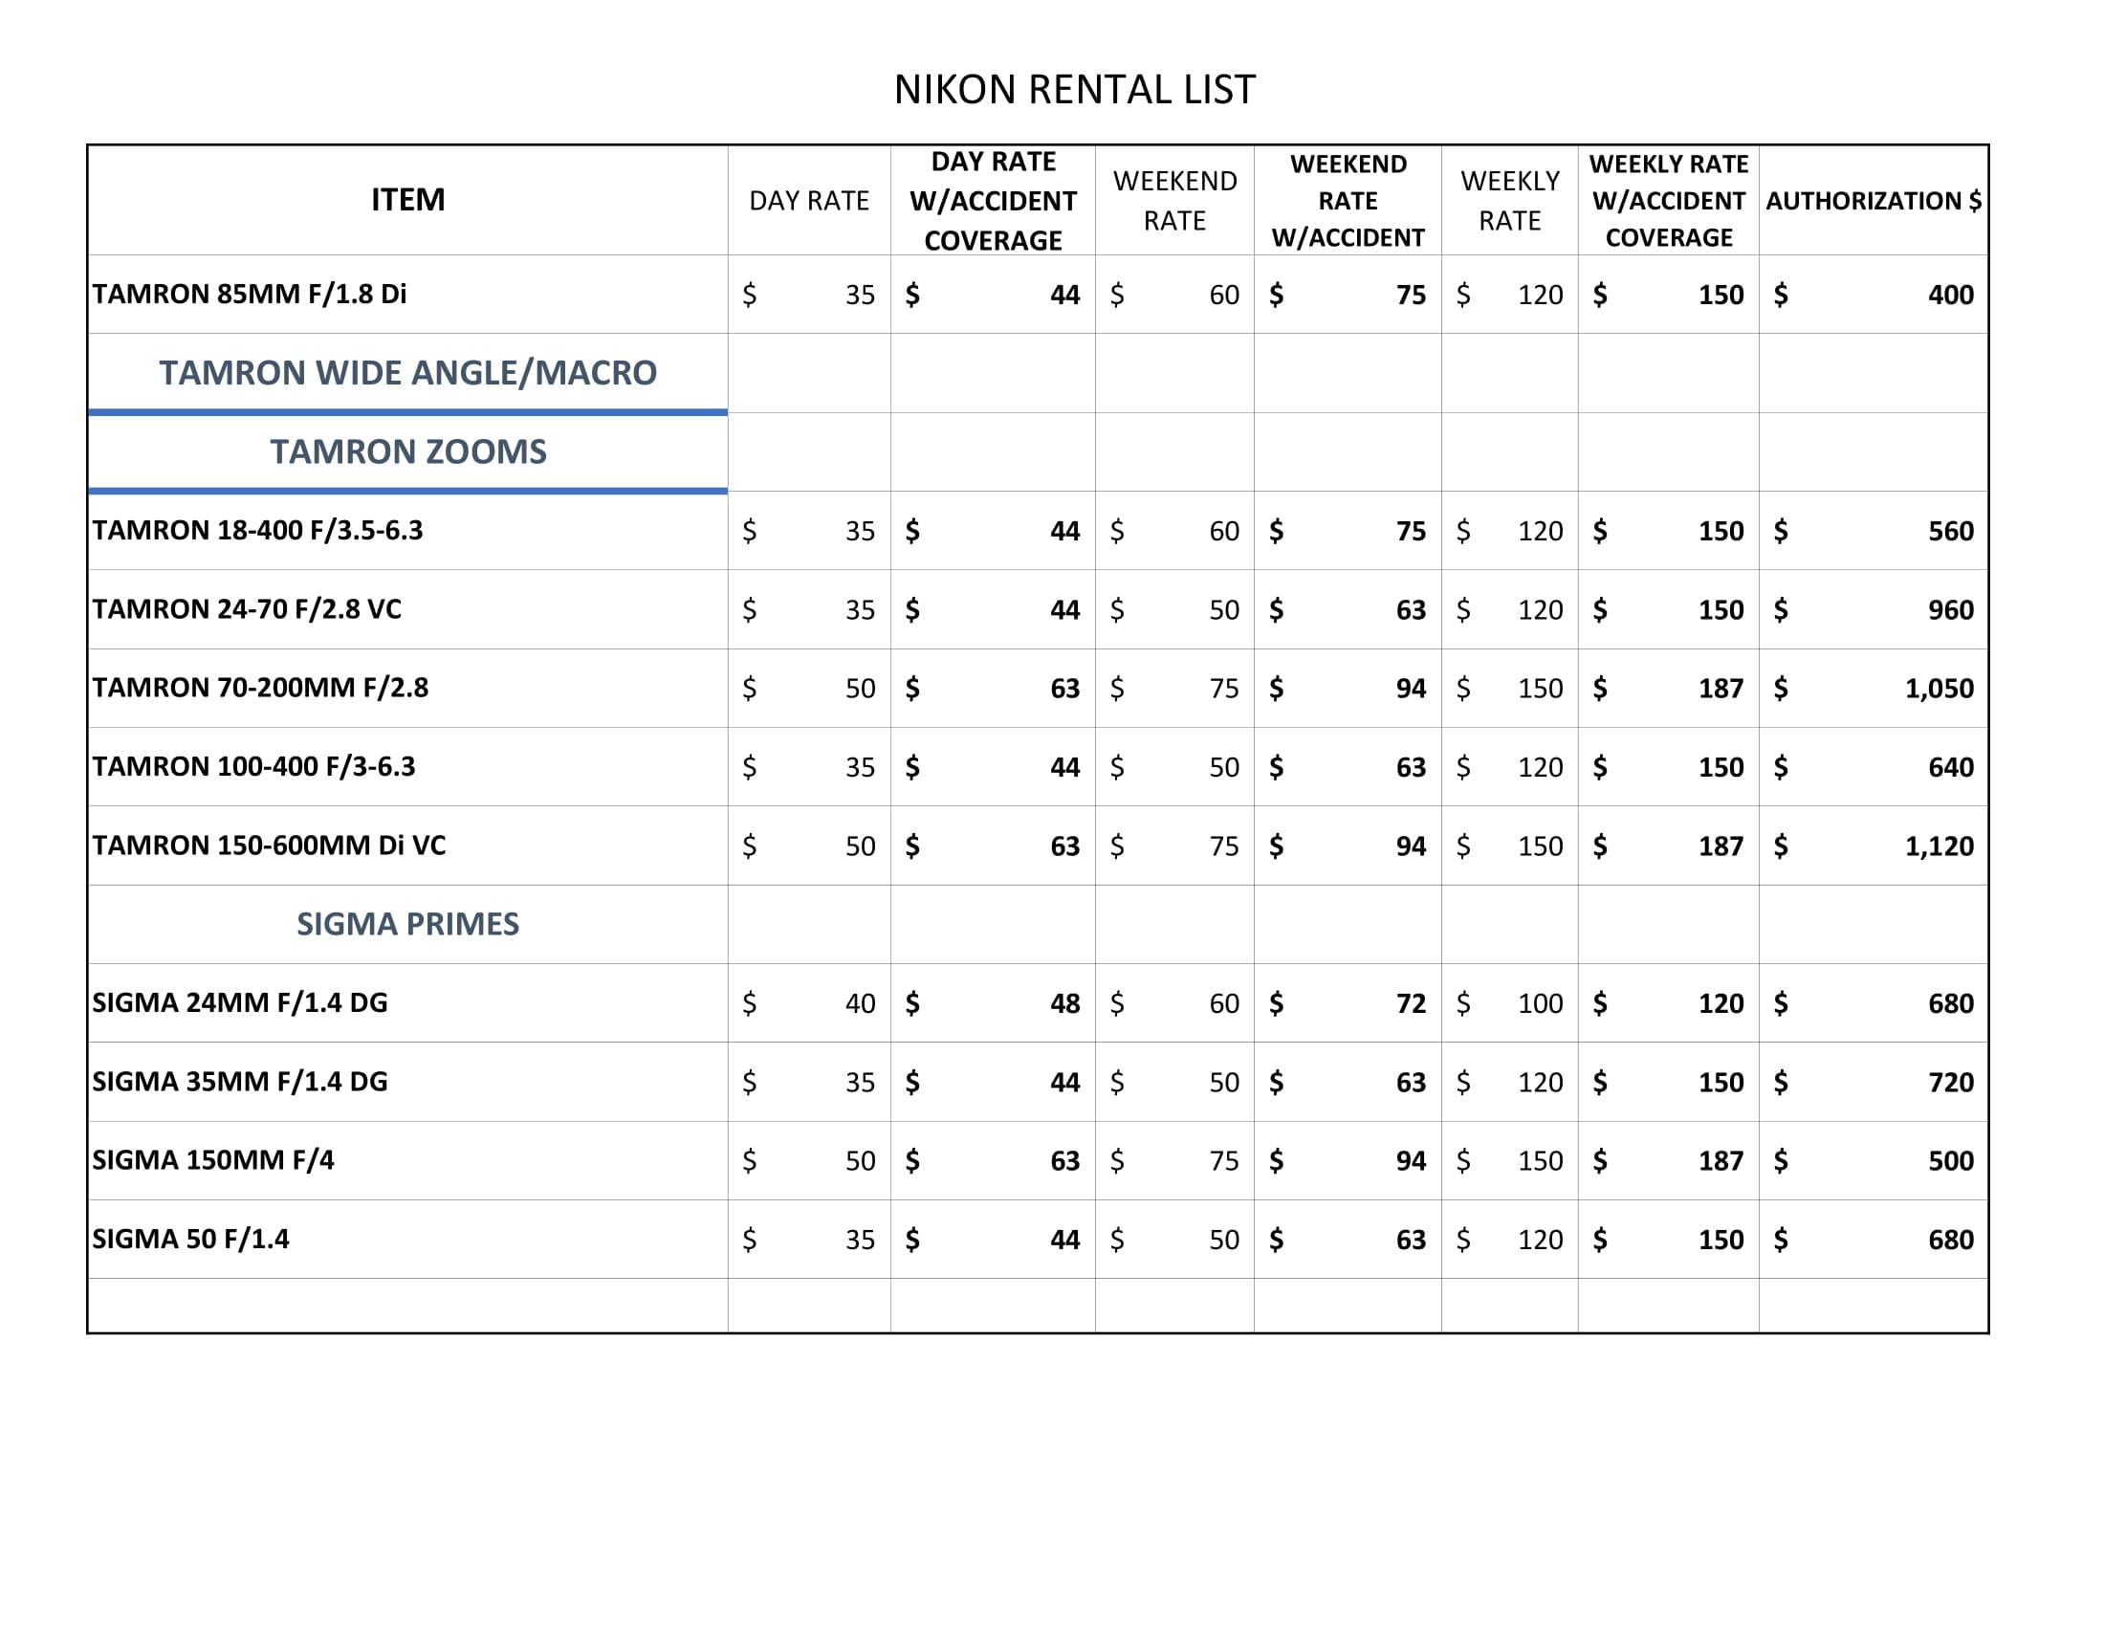Select the SIGMA 150MM F/4 item
Viewport: 2104px width, 1626px height.
(x=213, y=1160)
